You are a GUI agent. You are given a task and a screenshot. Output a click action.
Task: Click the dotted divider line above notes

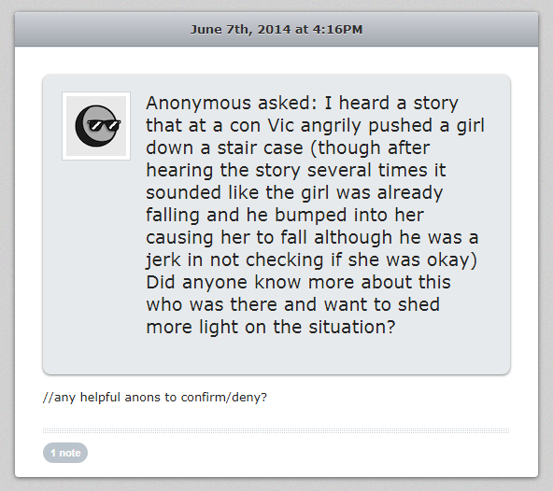pos(276,430)
